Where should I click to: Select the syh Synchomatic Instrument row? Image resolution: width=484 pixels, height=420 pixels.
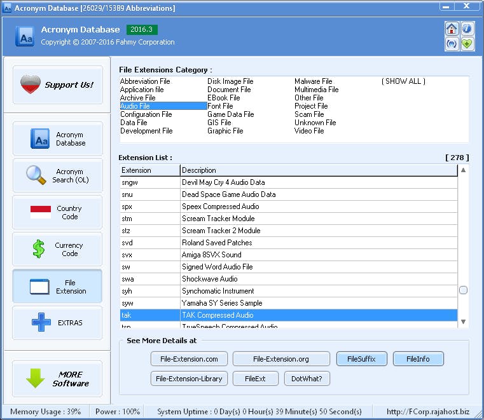(x=289, y=291)
